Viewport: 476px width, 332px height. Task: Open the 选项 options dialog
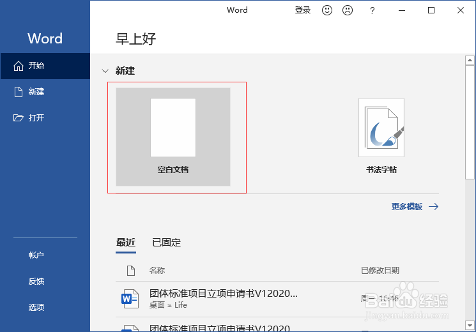click(36, 307)
